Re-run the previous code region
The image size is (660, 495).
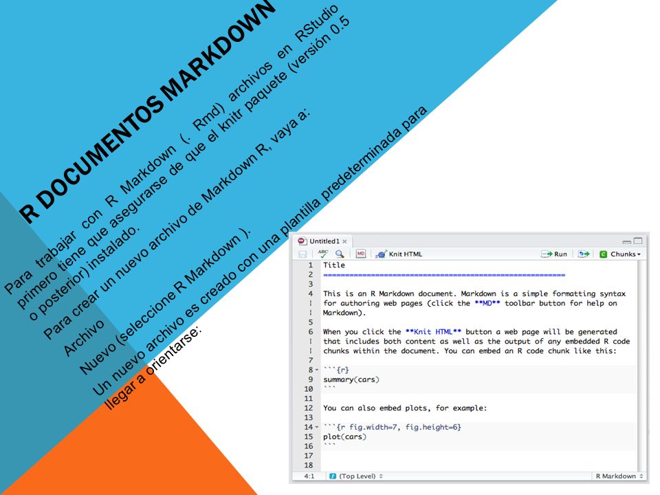click(x=584, y=254)
